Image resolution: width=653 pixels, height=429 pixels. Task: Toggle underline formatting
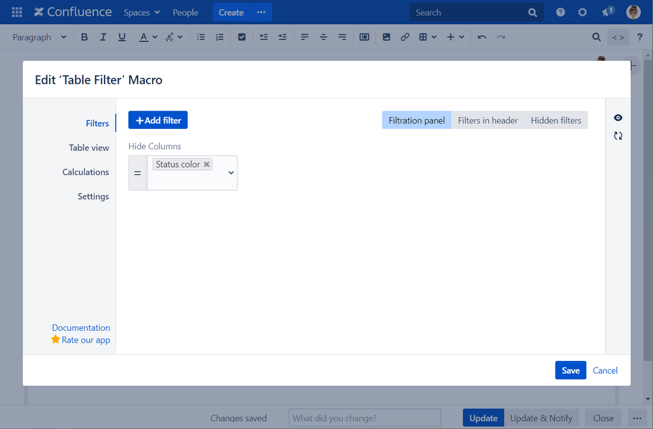[x=122, y=37]
